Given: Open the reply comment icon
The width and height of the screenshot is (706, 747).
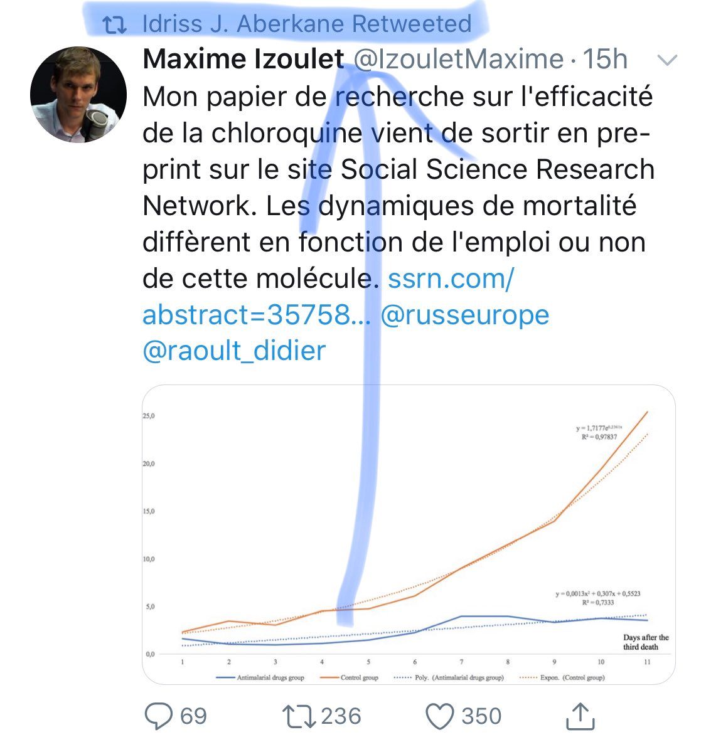Looking at the screenshot, I should 158,716.
